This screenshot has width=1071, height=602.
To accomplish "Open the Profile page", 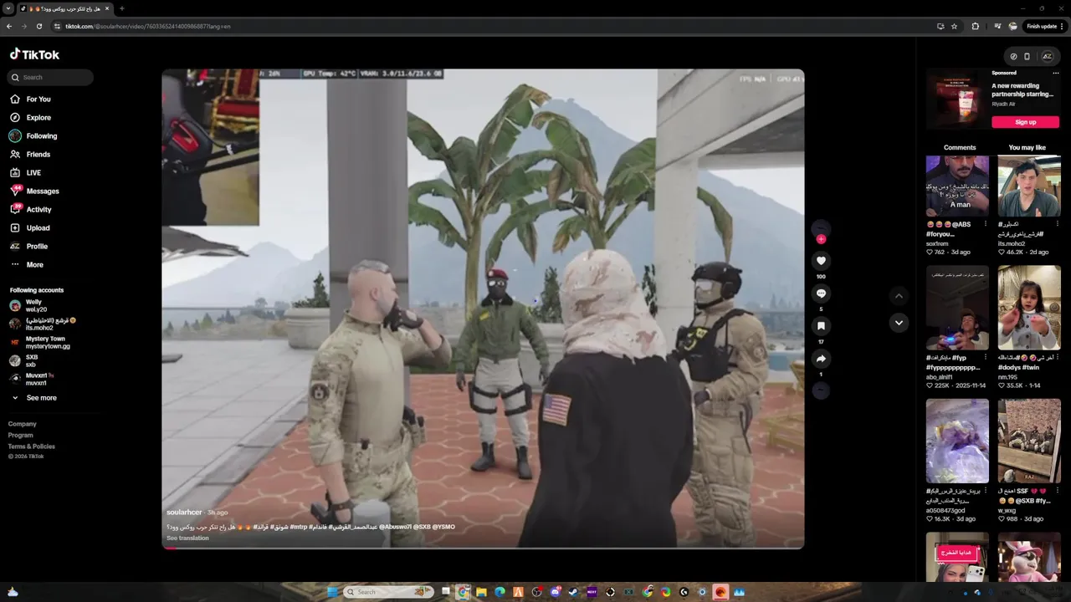I will click(x=29, y=247).
